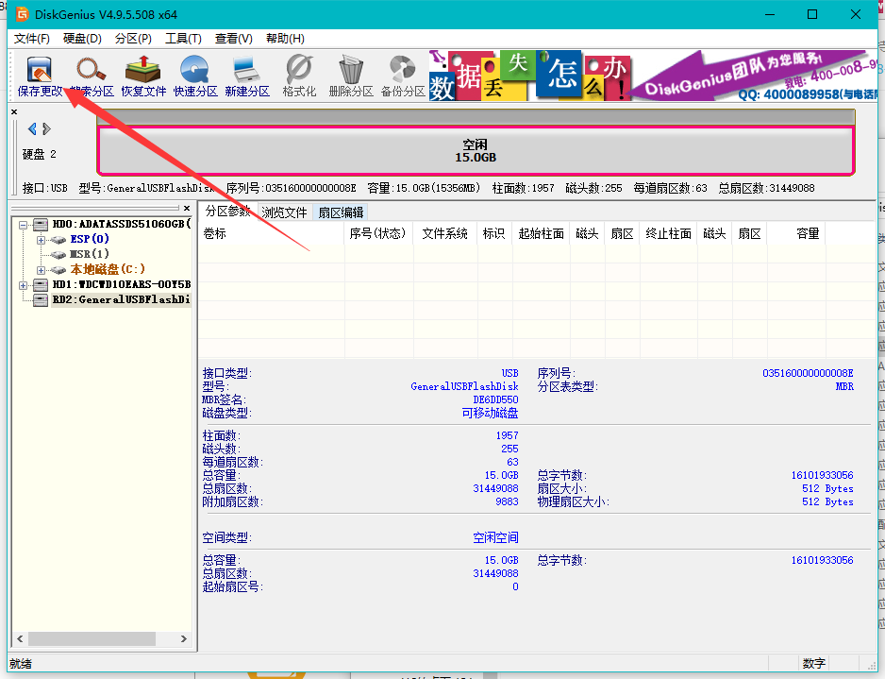Select the RD2 GeneralUSBFlashDisk in the tree

[113, 299]
